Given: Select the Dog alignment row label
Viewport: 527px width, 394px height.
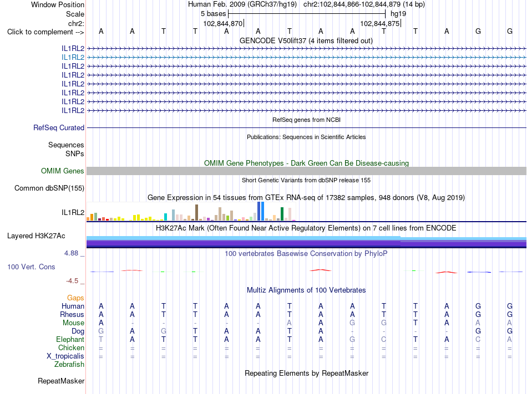Looking at the screenshot, I should click(x=78, y=331).
